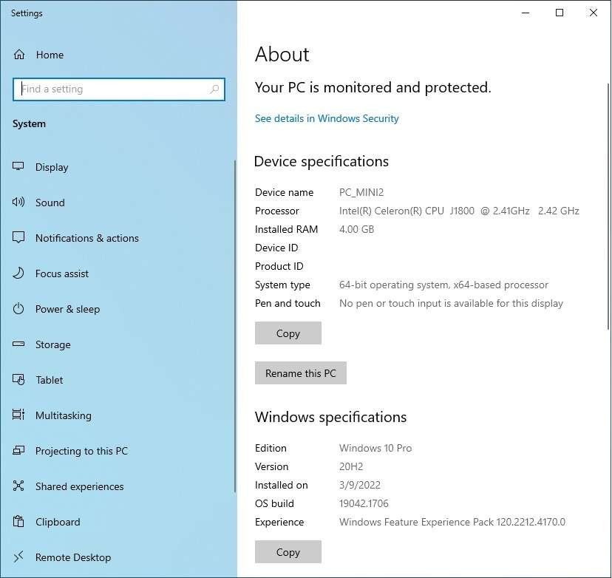Open Power & sleep via power icon
Image resolution: width=612 pixels, height=578 pixels.
pyautogui.click(x=19, y=309)
